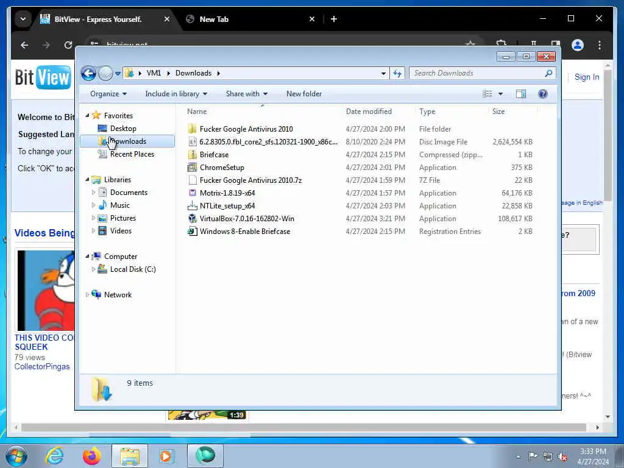
Task: Switch to the BitView browser tab
Action: (105, 19)
